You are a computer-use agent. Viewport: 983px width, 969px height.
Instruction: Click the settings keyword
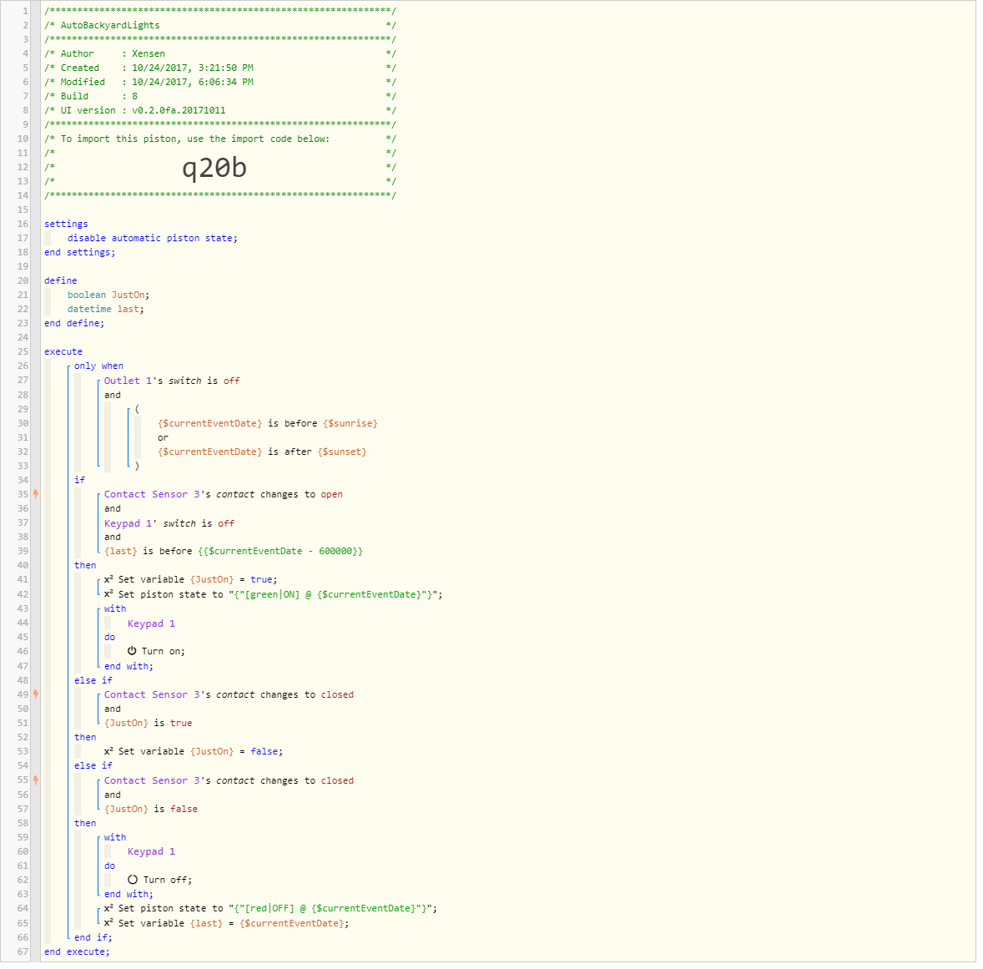(66, 224)
